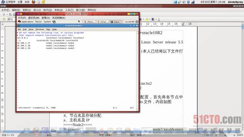The height and width of the screenshot is (137, 244).
Task: Open the birdofprey user menu
Action: (x=235, y=2)
